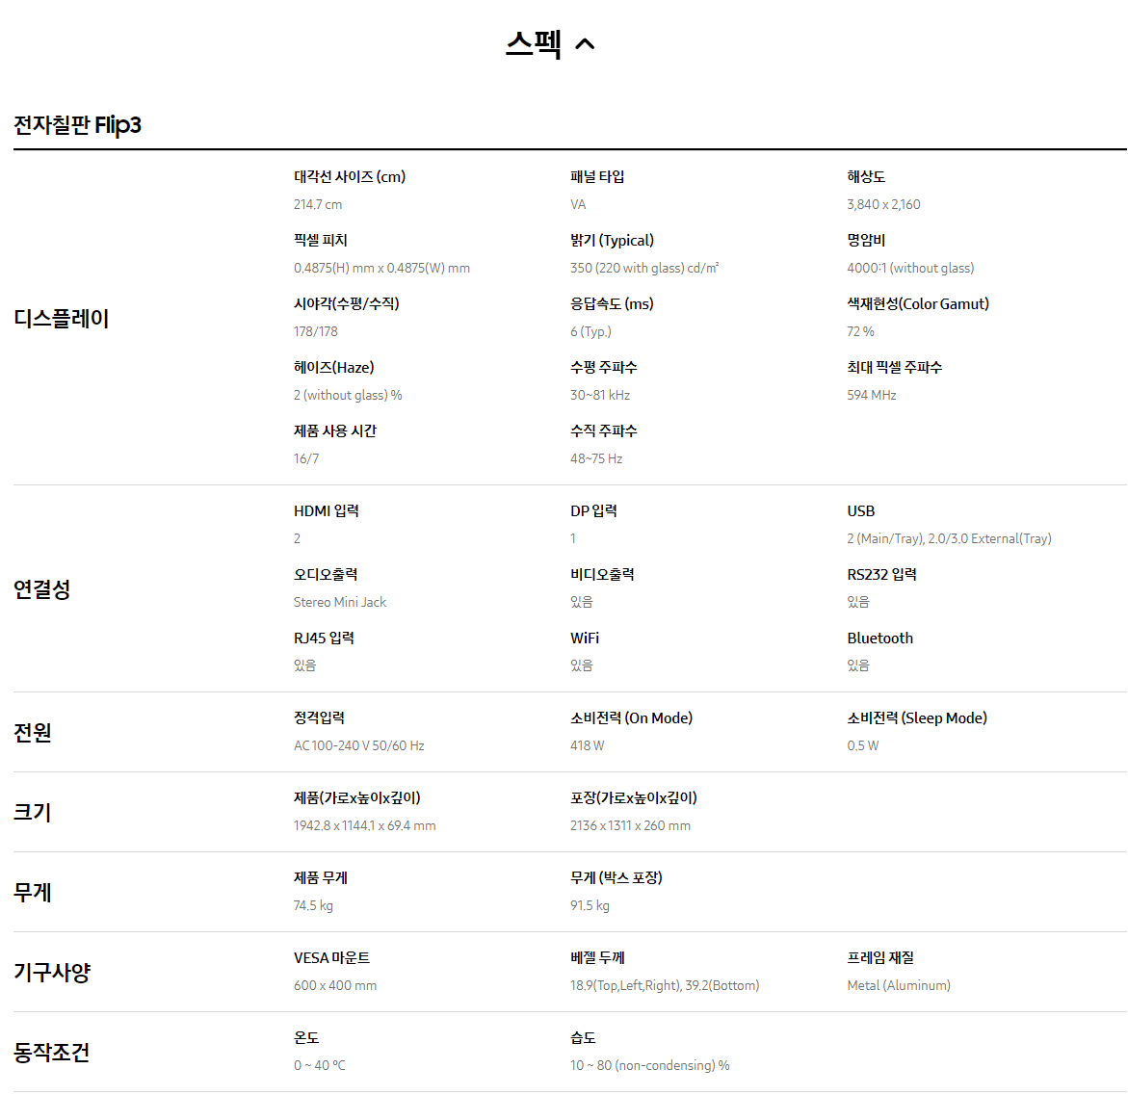Click the 헤이즈(Haze) label

[334, 368]
